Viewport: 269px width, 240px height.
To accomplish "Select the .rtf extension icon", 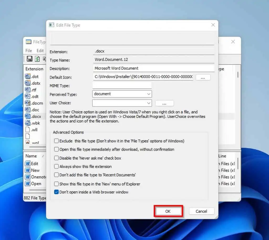I will (x=28, y=89).
